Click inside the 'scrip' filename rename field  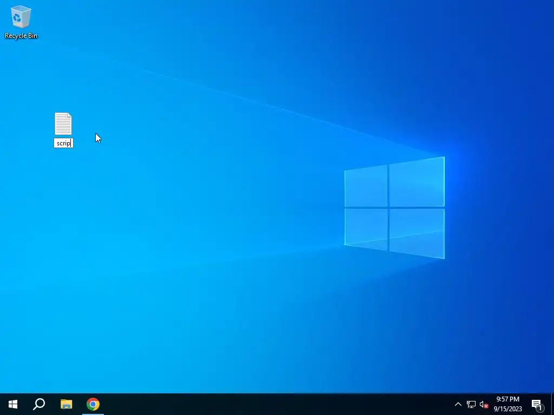(x=64, y=143)
